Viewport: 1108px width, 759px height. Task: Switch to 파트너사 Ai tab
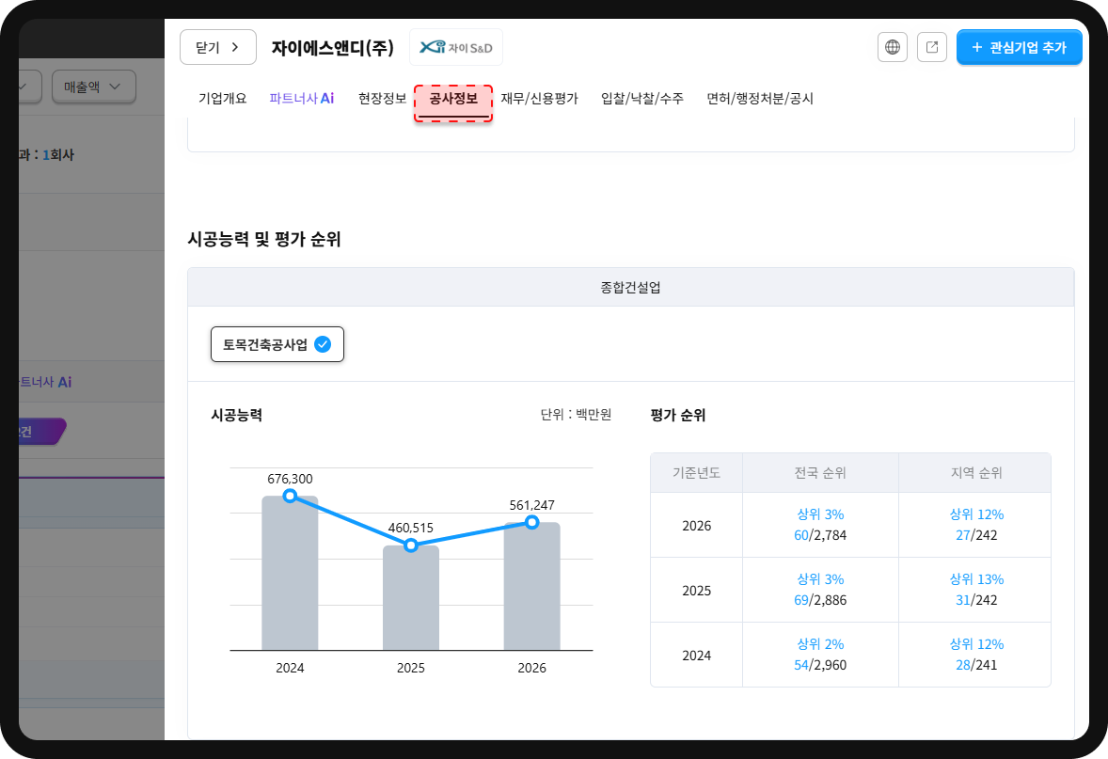302,98
